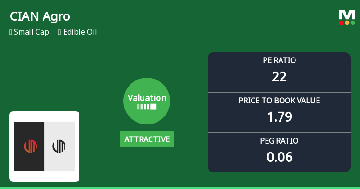Click the CIAN Agro company title
This screenshot has width=360, height=189.
[40, 16]
